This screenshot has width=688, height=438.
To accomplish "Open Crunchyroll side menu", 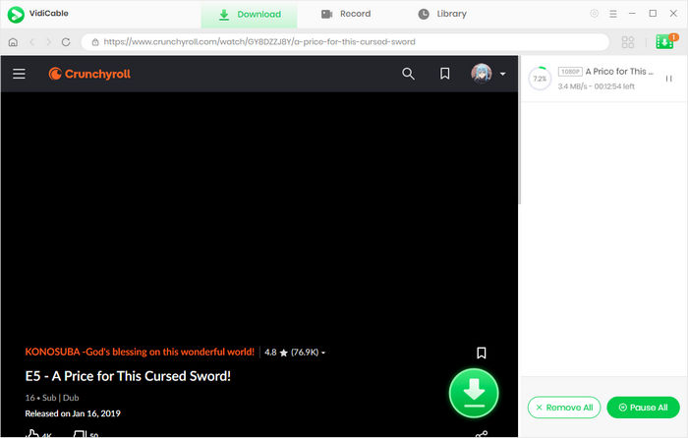I will [x=19, y=74].
